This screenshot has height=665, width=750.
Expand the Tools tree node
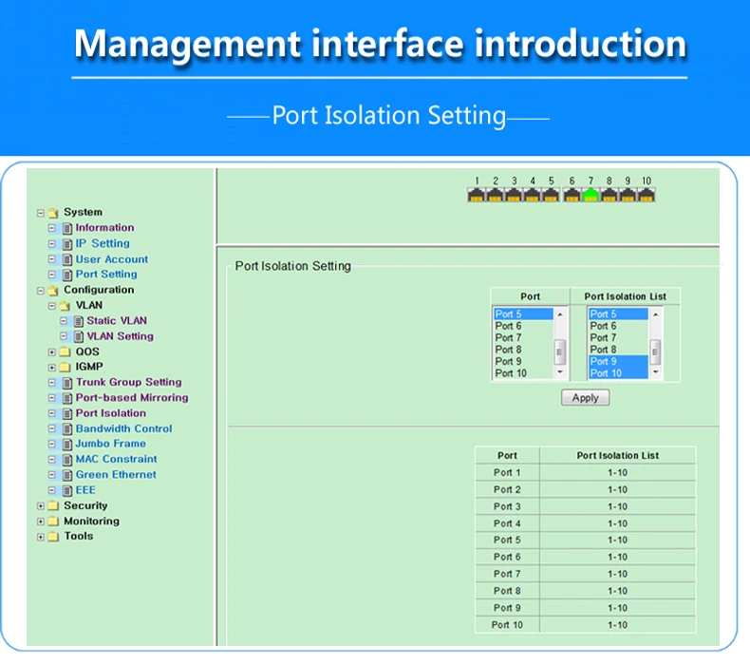pyautogui.click(x=41, y=537)
